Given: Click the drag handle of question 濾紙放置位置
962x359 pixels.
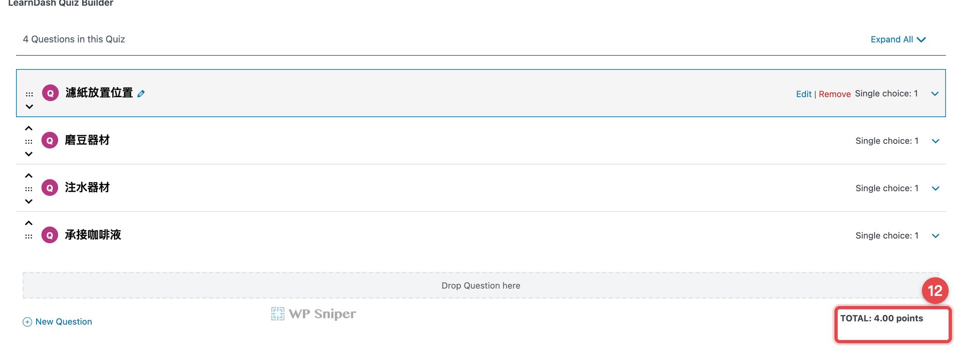Looking at the screenshot, I should pos(30,94).
